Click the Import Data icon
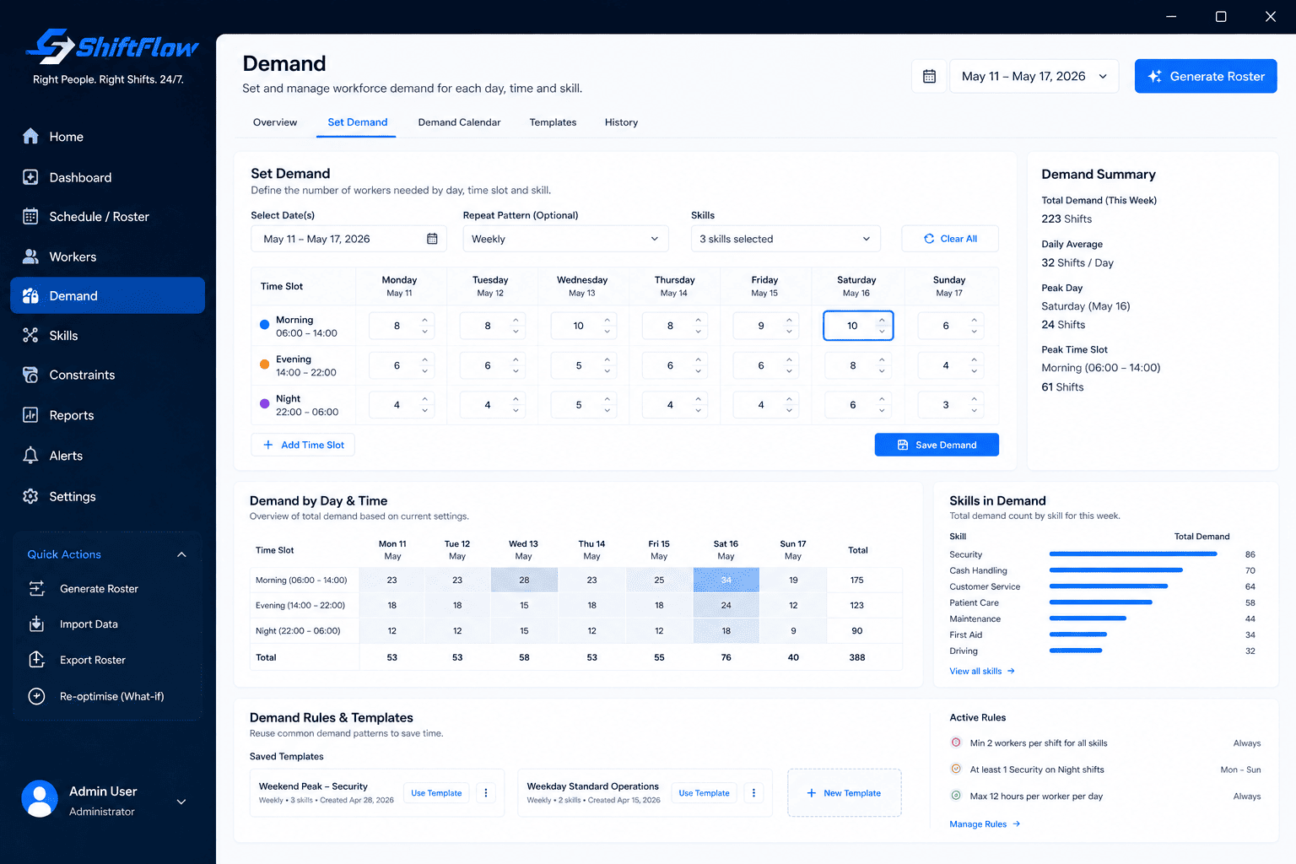Image resolution: width=1296 pixels, height=864 pixels. (x=36, y=624)
